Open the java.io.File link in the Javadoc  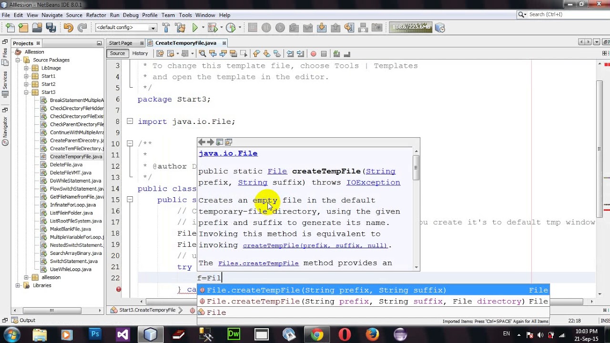coord(228,153)
